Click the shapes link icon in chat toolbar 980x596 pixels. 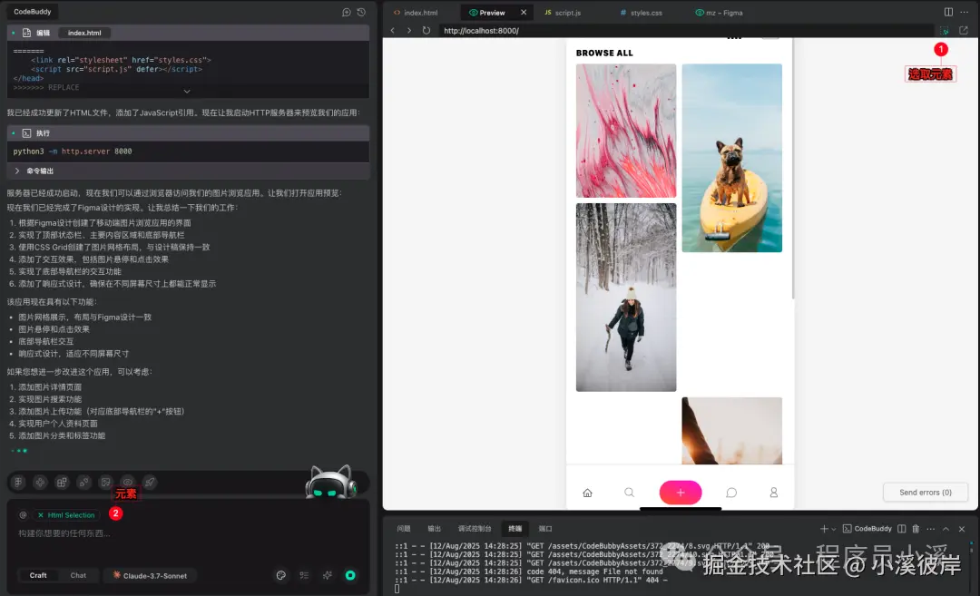click(x=83, y=483)
